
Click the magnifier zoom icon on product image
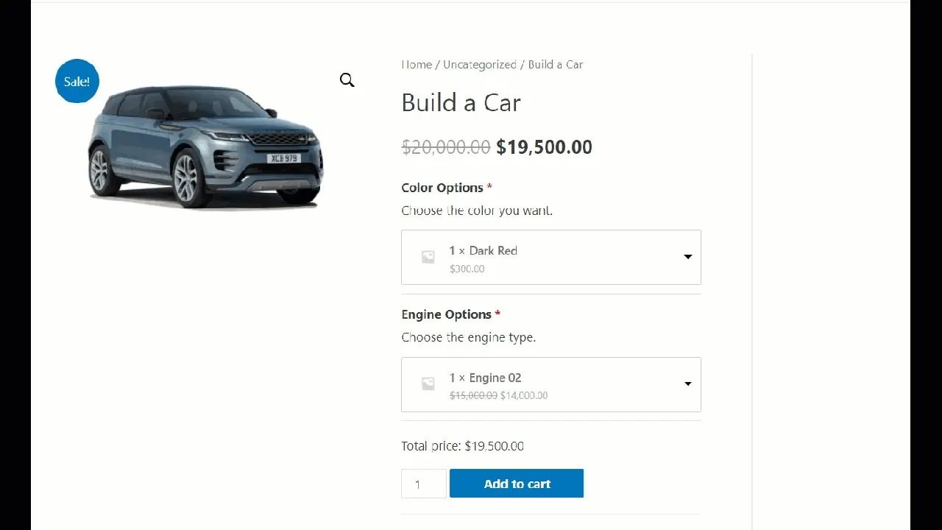(x=347, y=80)
